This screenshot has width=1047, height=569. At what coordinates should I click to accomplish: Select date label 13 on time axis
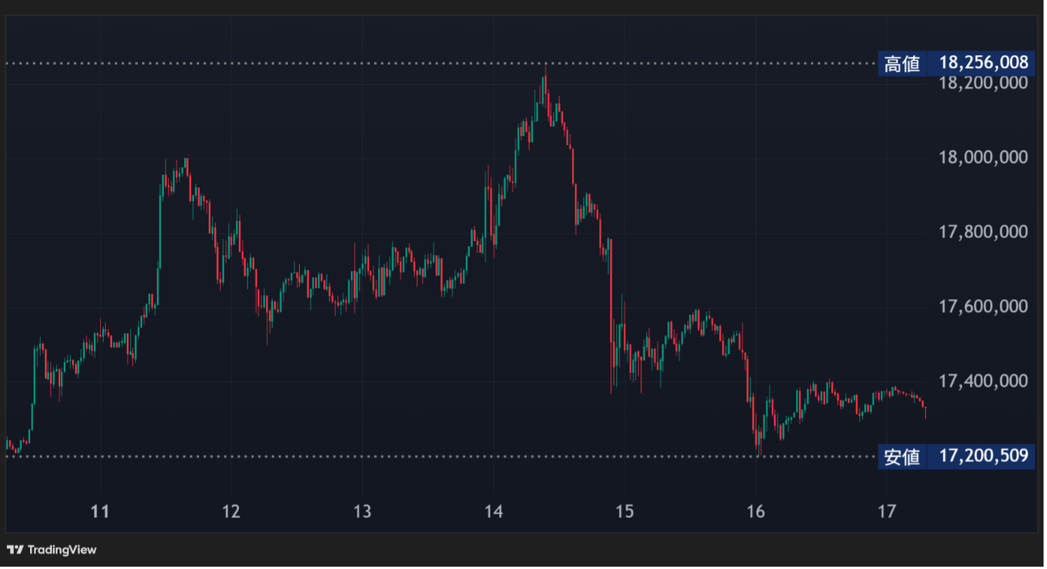[x=362, y=512]
